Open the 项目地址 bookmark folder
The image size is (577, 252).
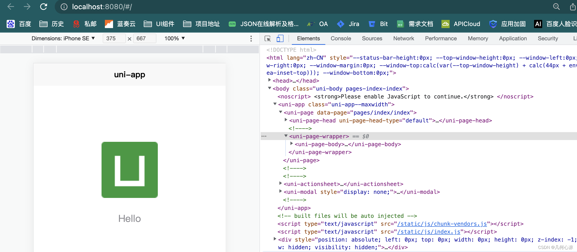click(202, 24)
